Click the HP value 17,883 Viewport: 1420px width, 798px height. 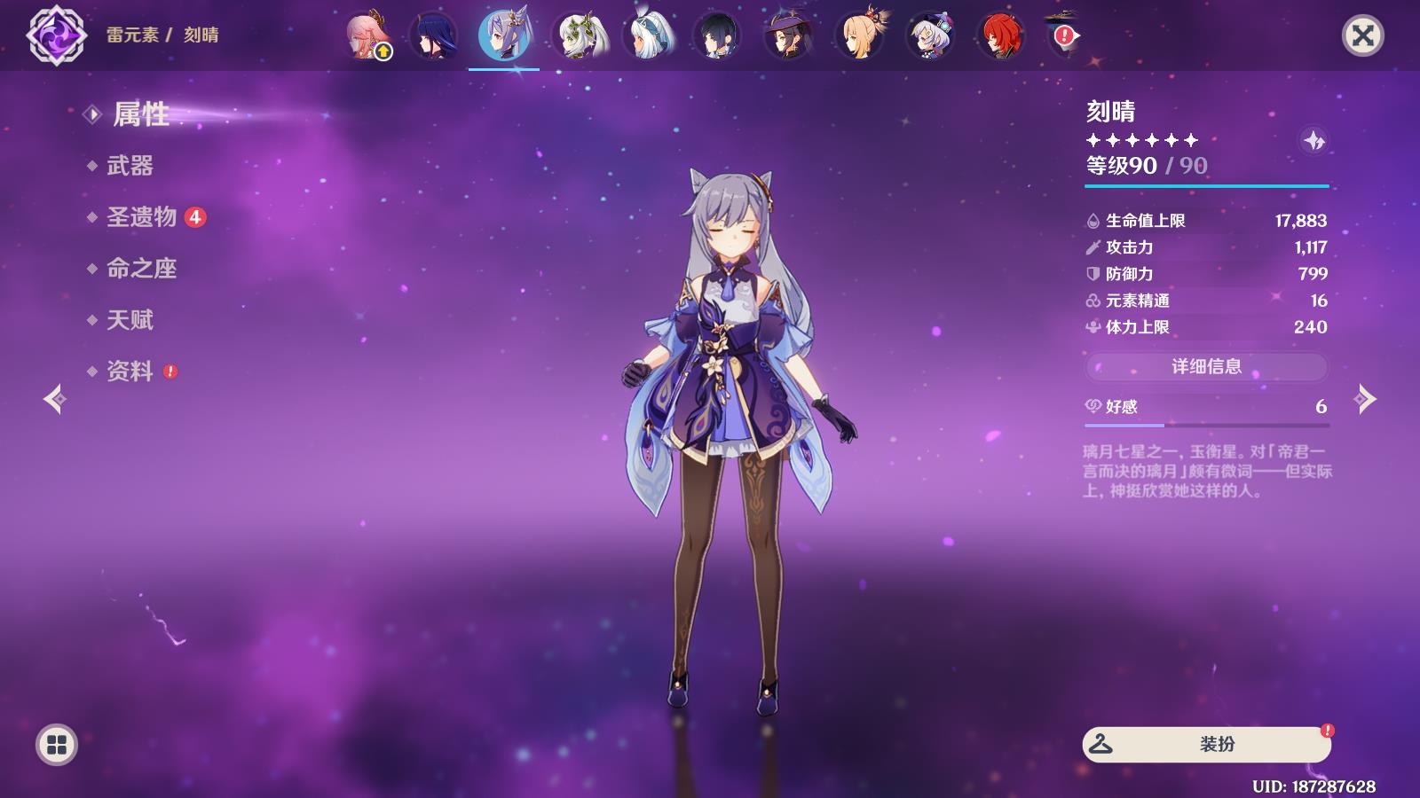(1301, 221)
